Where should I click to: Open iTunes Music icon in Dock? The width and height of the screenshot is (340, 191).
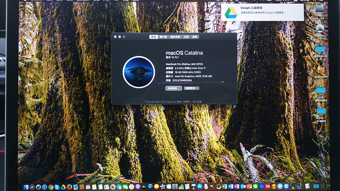tap(131, 187)
